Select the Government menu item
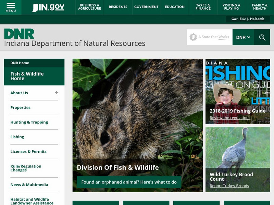The width and height of the screenshot is (274, 205). 146,7
